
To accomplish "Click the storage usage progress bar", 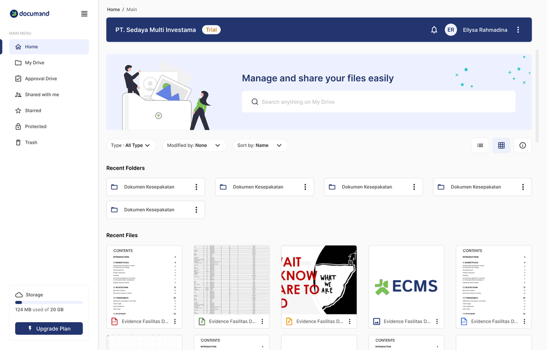I will pos(49,302).
